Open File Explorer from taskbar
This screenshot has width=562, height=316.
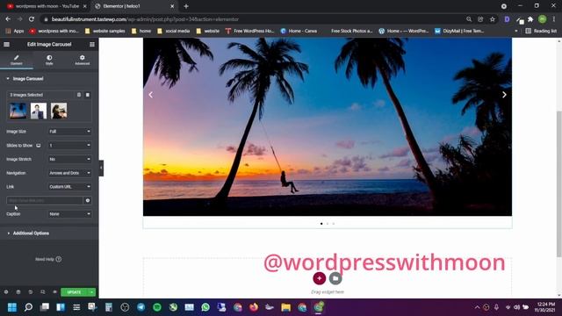pyautogui.click(x=285, y=307)
